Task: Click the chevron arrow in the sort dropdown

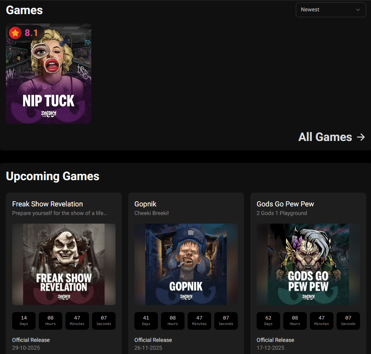Action: coord(358,10)
